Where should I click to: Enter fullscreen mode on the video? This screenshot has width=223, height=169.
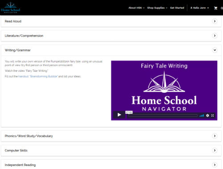212,115
